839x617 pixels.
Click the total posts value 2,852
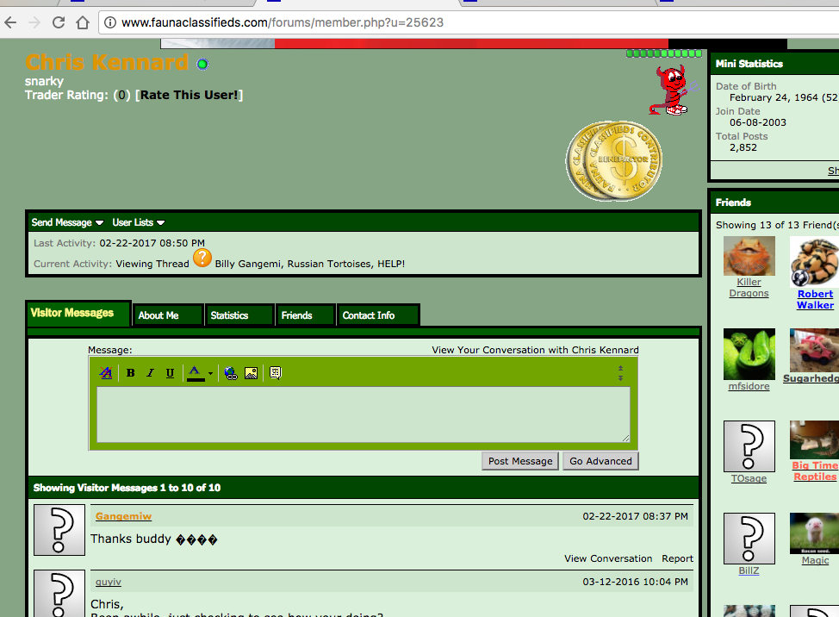click(x=743, y=147)
